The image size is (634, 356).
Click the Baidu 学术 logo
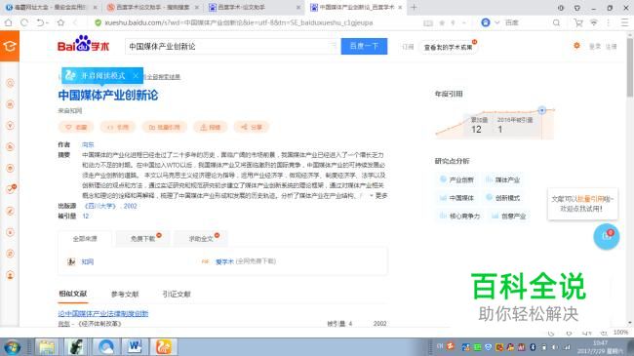tap(83, 44)
